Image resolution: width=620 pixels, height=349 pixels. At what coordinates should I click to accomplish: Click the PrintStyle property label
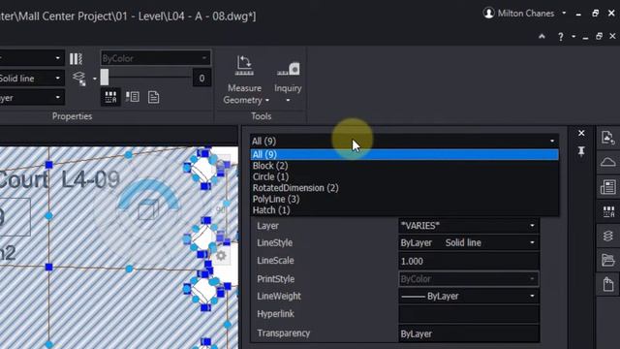275,279
